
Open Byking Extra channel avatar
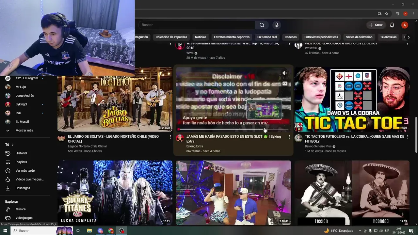[x=180, y=138]
